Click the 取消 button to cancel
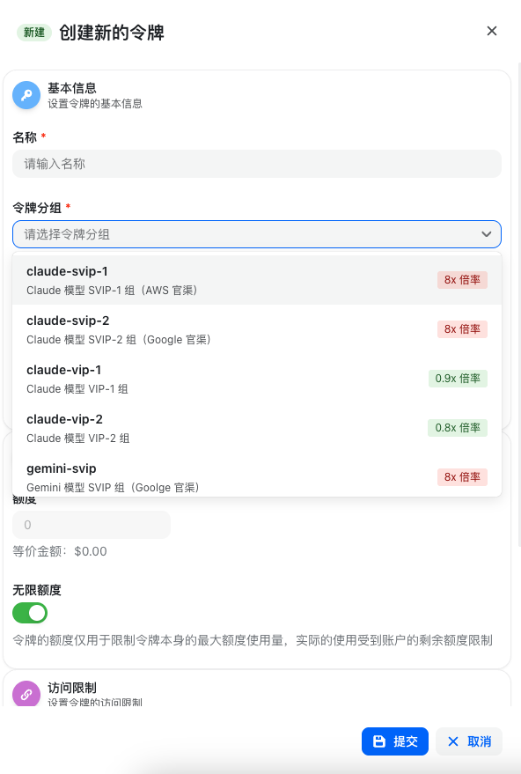Image resolution: width=521 pixels, height=774 pixels. click(x=469, y=741)
